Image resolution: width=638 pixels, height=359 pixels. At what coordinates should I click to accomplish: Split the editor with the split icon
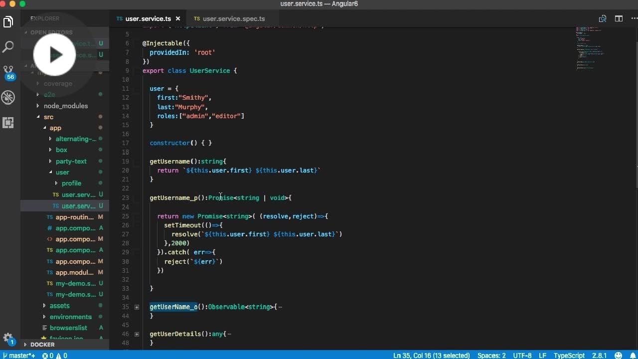(619, 19)
